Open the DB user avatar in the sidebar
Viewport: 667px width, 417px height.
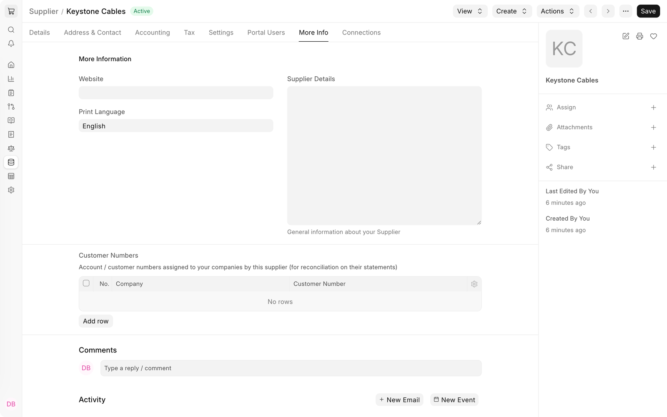(x=11, y=404)
